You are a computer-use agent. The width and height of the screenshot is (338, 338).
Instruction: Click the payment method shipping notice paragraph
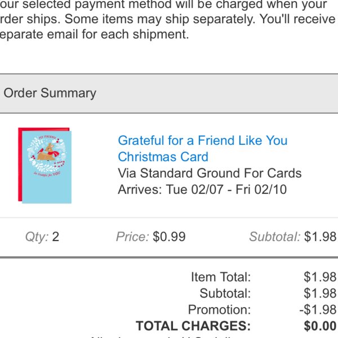[168, 19]
